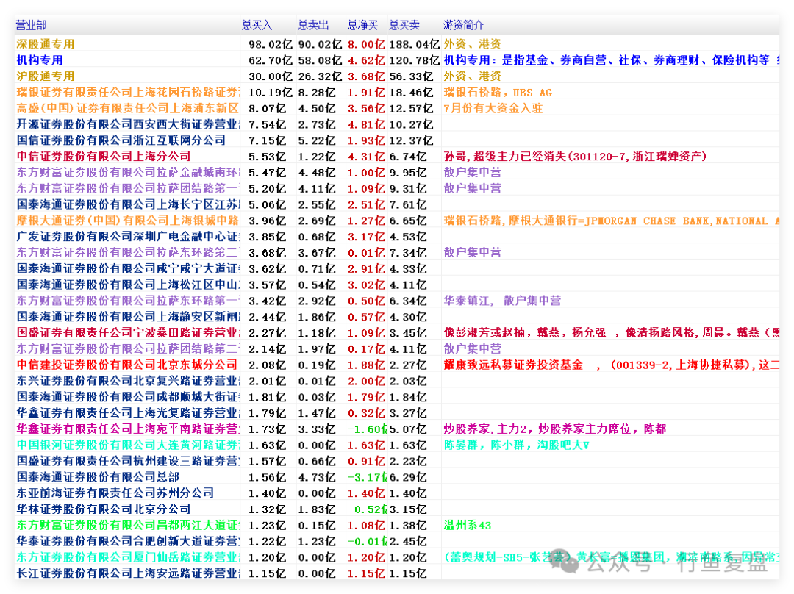Click 中信建投北京东城分公司 branch name

tap(126, 365)
